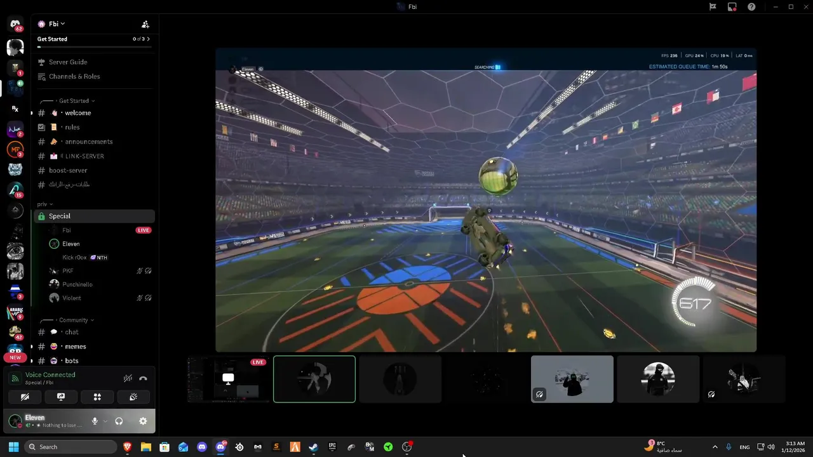Click the Get Started progress bar
The width and height of the screenshot is (813, 457).
[94, 47]
